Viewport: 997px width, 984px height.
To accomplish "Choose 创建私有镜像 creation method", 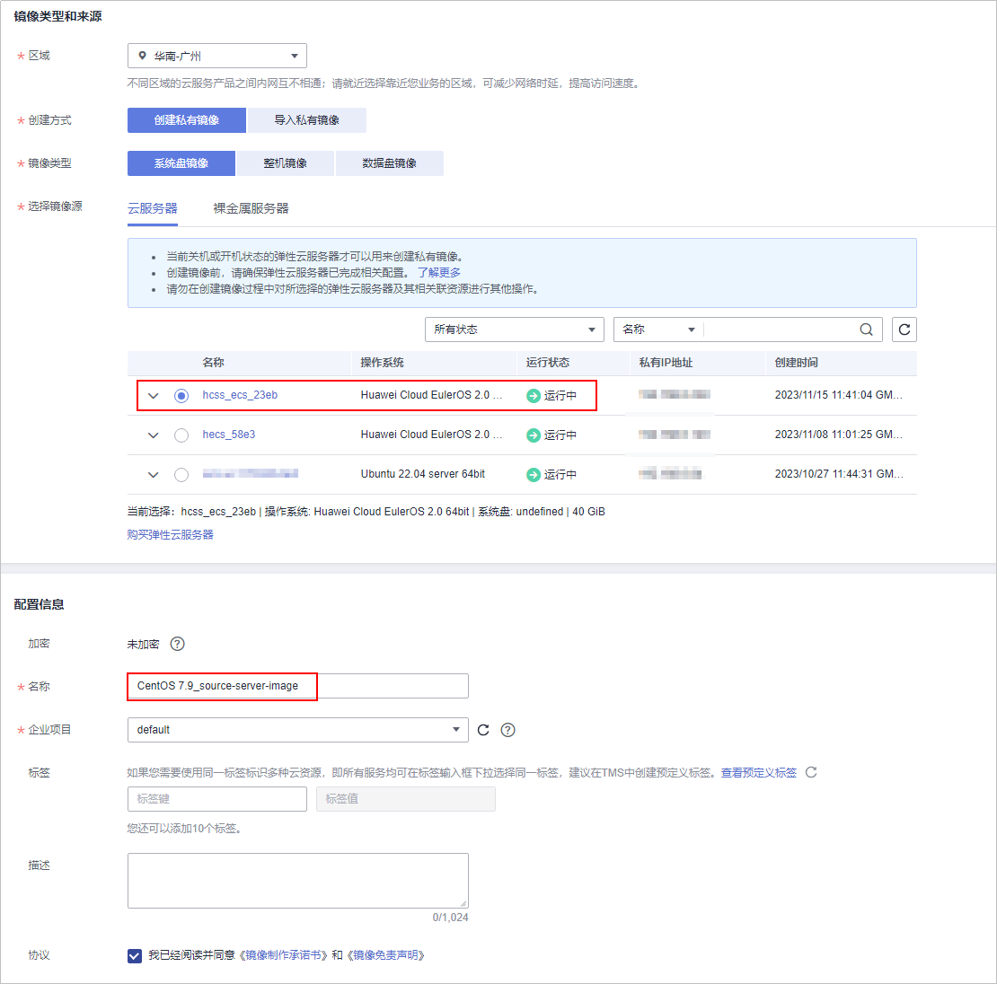I will pos(186,120).
